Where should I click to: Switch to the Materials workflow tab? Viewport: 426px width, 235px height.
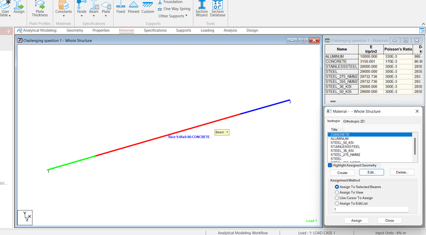pyautogui.click(x=127, y=30)
